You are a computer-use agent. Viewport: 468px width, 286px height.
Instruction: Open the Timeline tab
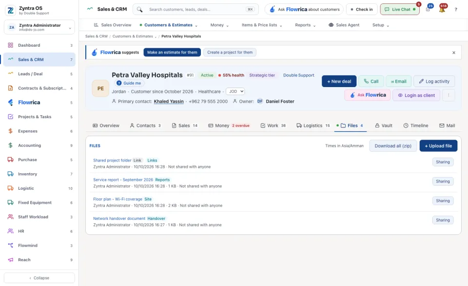pyautogui.click(x=416, y=125)
